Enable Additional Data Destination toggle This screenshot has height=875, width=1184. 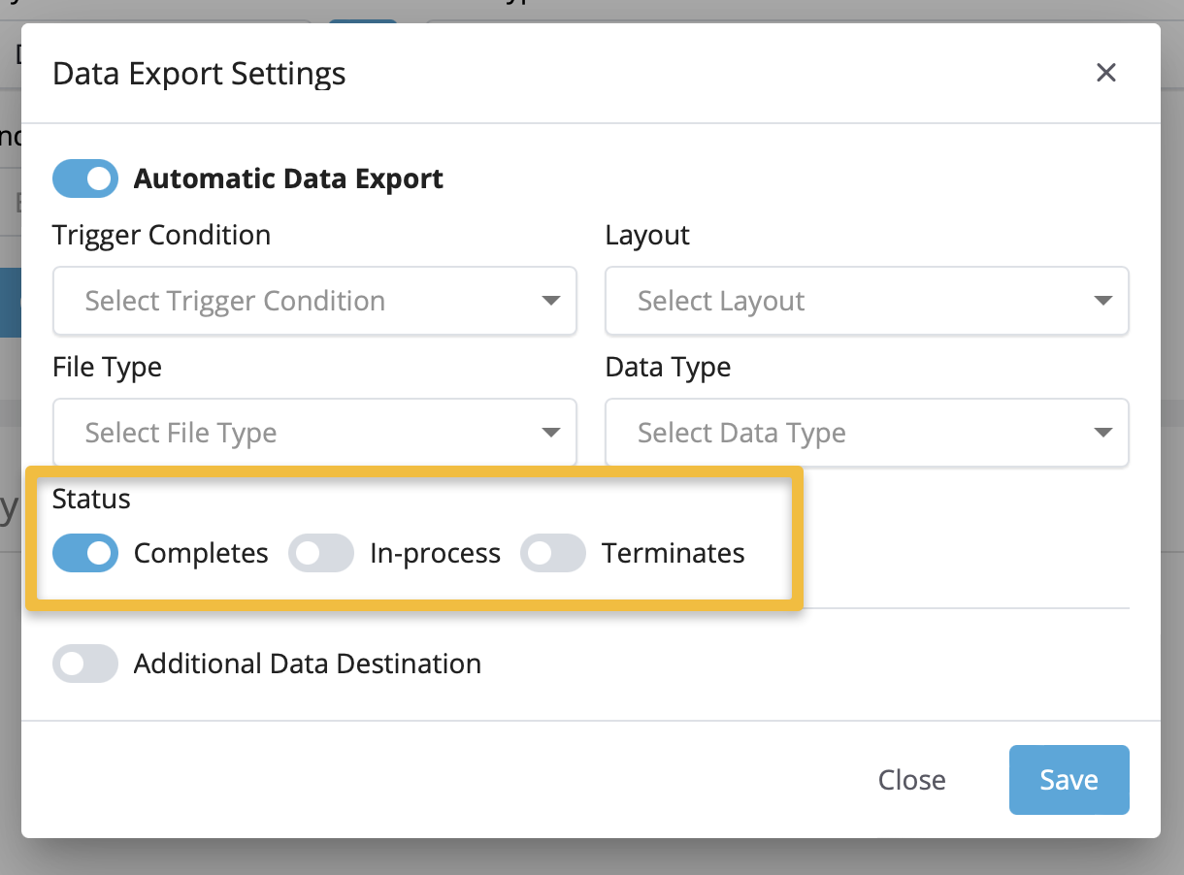coord(85,664)
